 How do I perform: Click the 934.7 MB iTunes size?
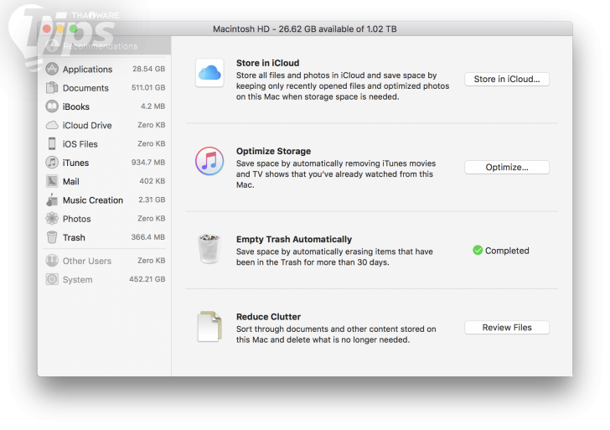[x=148, y=163]
